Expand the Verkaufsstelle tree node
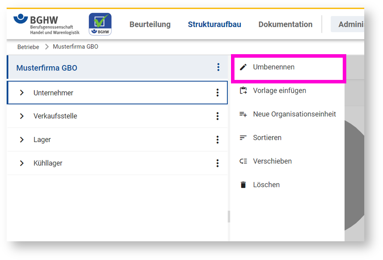 coord(22,116)
